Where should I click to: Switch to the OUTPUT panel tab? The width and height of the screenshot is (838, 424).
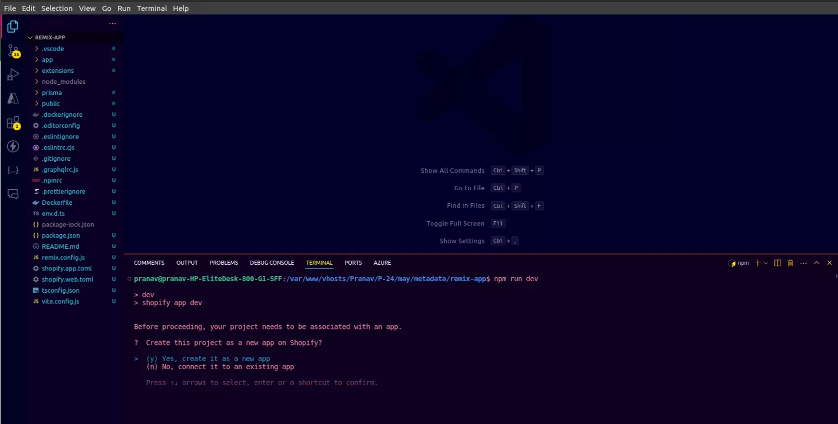pyautogui.click(x=187, y=263)
